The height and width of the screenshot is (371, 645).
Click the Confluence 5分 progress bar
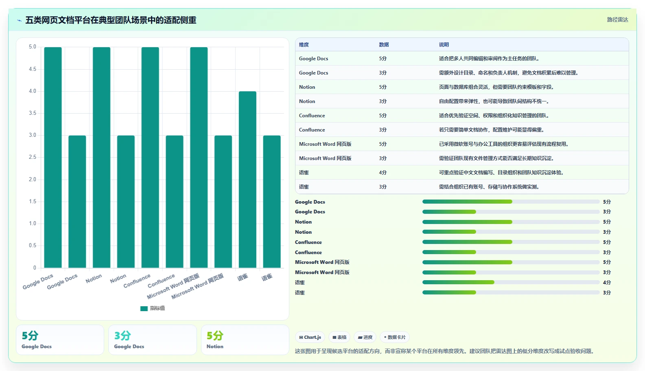(x=511, y=242)
